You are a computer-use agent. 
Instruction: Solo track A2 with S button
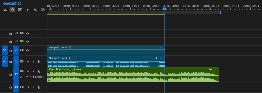(x=33, y=72)
